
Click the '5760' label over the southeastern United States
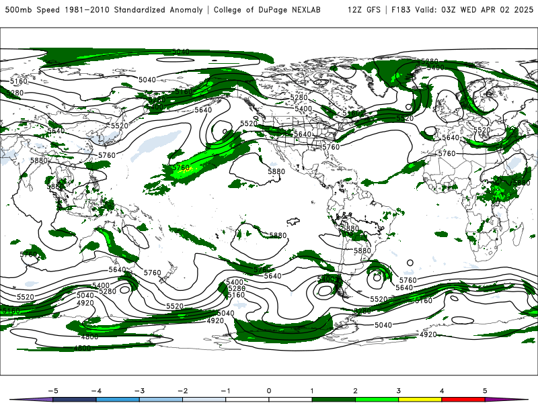(x=331, y=147)
